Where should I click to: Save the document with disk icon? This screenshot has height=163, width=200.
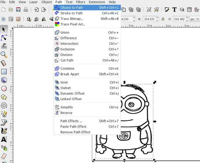tap(18, 10)
